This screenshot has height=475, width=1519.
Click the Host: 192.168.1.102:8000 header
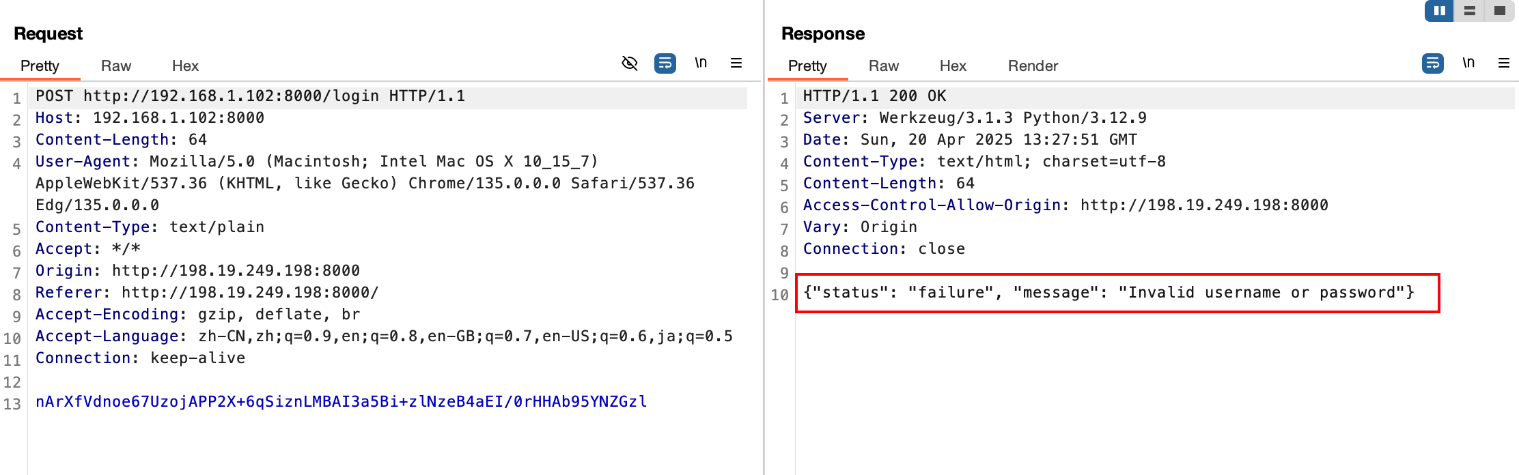pyautogui.click(x=150, y=118)
